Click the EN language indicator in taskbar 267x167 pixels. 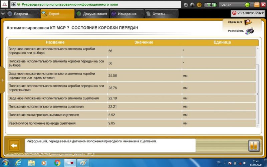(210, 163)
